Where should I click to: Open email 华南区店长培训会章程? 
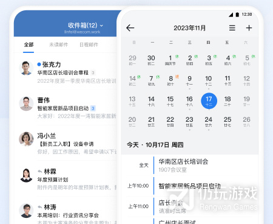tap(63, 72)
